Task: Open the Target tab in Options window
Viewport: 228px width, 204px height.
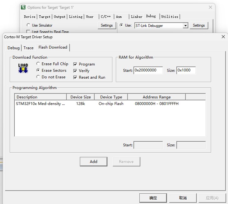Action: coord(44,17)
